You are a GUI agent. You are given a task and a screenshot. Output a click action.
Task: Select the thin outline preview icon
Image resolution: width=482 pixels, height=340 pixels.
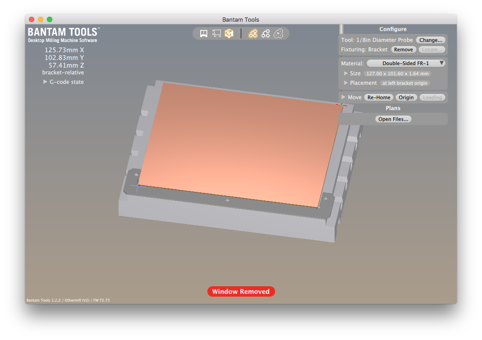click(278, 33)
